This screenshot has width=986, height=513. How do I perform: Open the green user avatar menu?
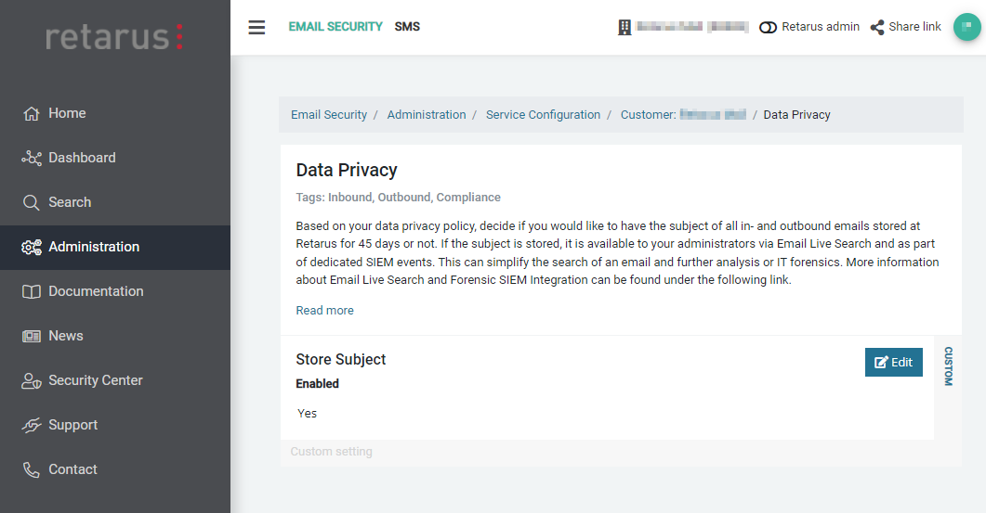pos(967,27)
